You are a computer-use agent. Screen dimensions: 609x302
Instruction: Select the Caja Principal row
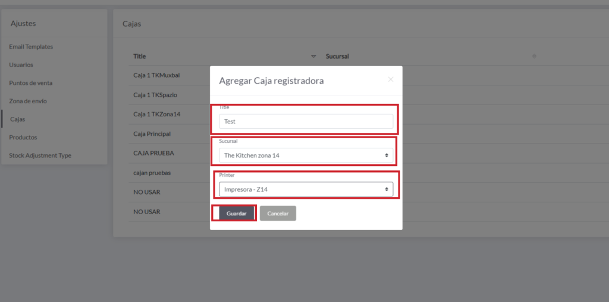(152, 134)
